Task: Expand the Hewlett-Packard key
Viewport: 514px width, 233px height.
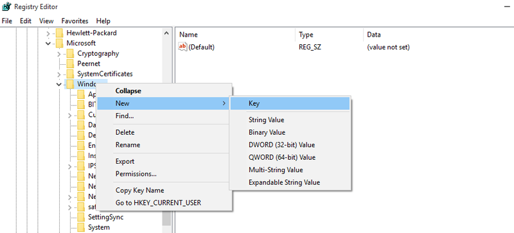Action: (x=48, y=33)
